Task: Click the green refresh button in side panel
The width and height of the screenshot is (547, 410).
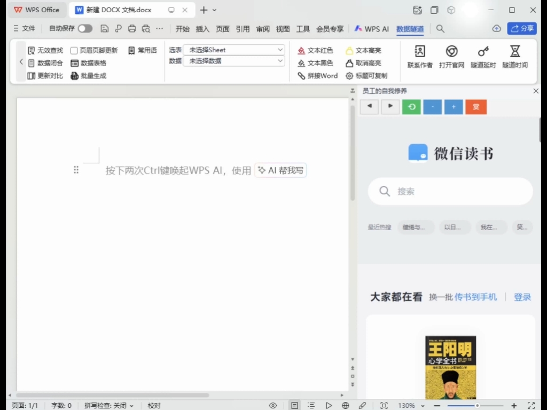Action: [x=411, y=107]
